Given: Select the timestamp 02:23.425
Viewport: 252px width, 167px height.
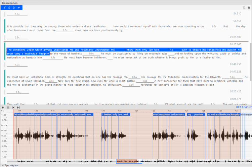Looking at the screenshot, I should [x=236, y=91].
